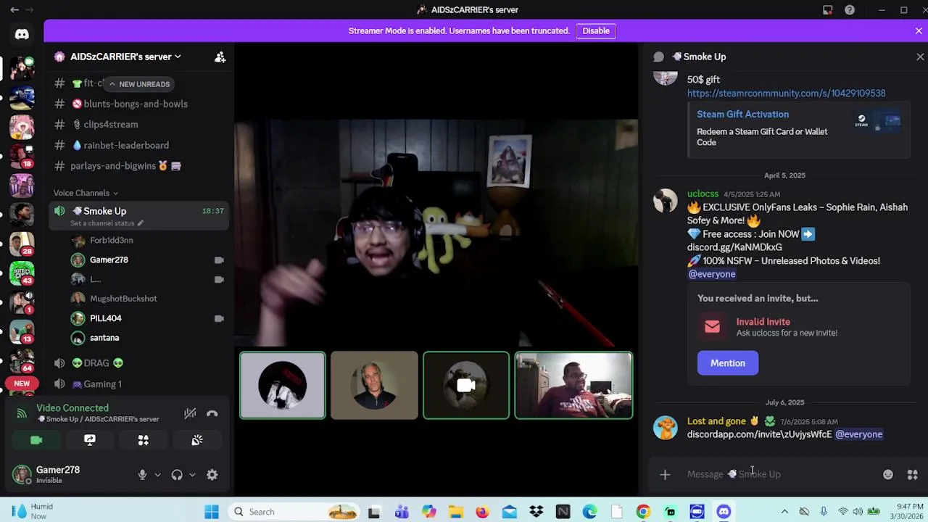Viewport: 928px width, 522px height.
Task: Open File Explorer from the taskbar
Action: coord(455,512)
